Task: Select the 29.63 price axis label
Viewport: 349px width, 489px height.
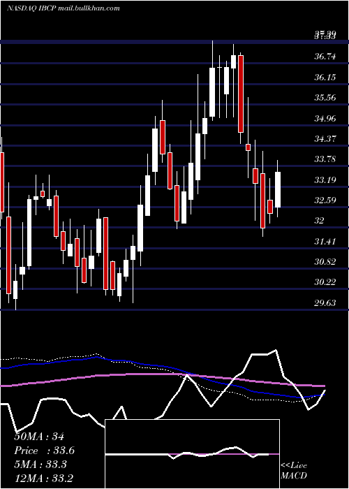Action: (325, 302)
